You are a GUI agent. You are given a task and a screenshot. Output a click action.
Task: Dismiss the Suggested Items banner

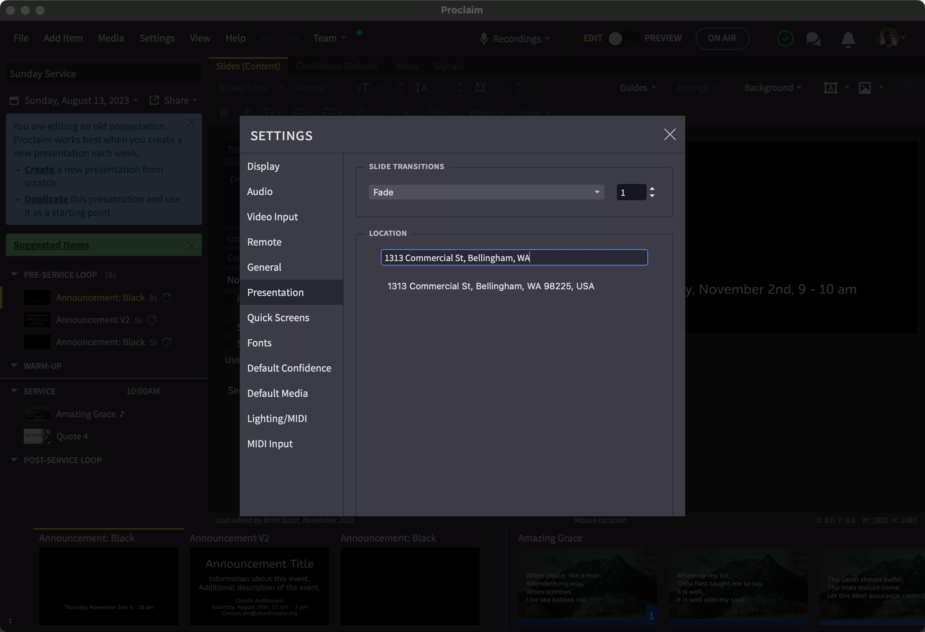192,246
